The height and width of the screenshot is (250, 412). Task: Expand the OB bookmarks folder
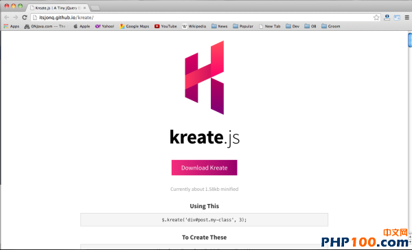click(310, 26)
